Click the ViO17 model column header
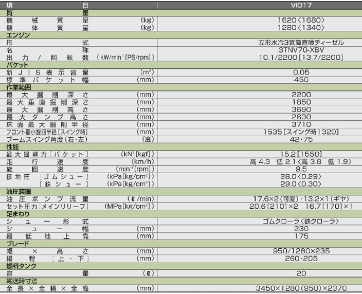The width and height of the screenshot is (362, 294). click(x=302, y=5)
